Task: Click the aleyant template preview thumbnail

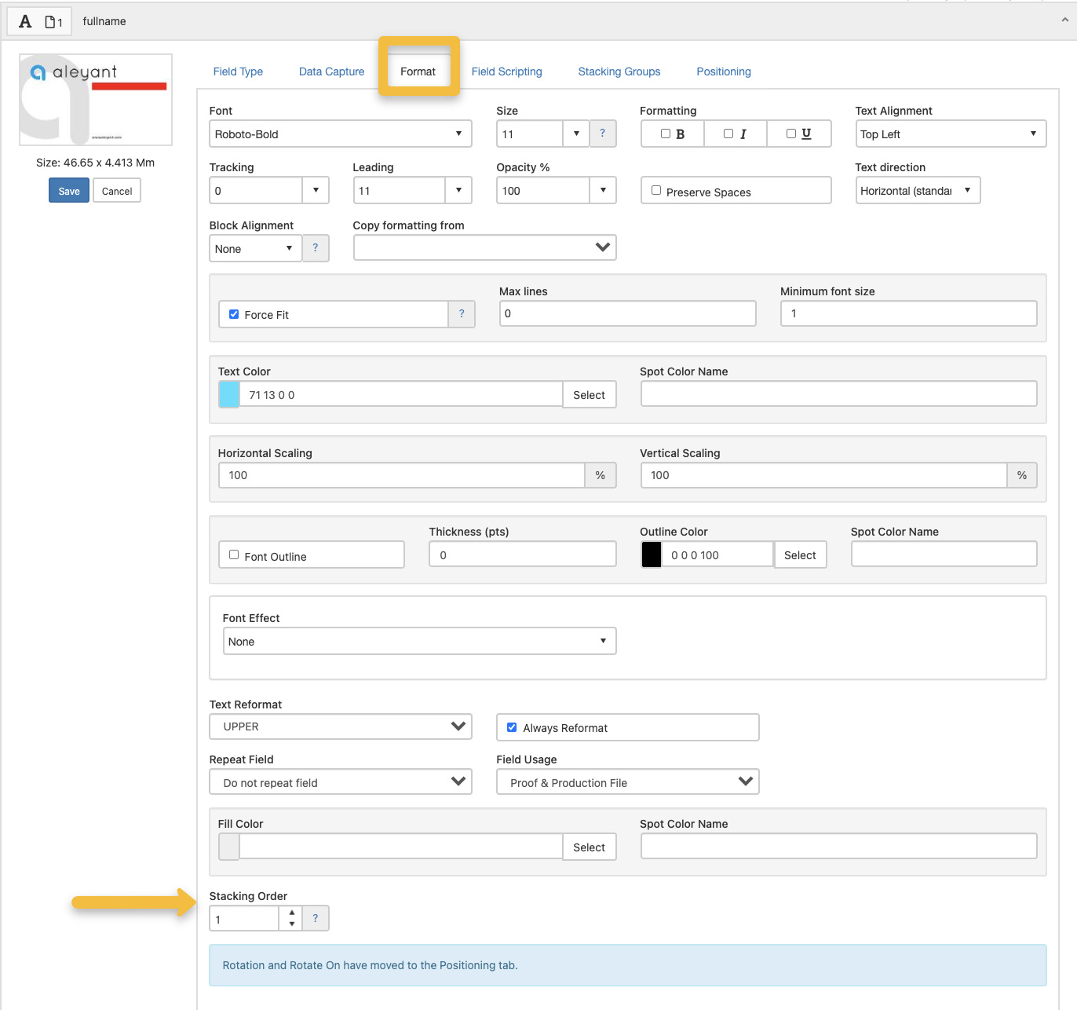Action: tap(96, 100)
